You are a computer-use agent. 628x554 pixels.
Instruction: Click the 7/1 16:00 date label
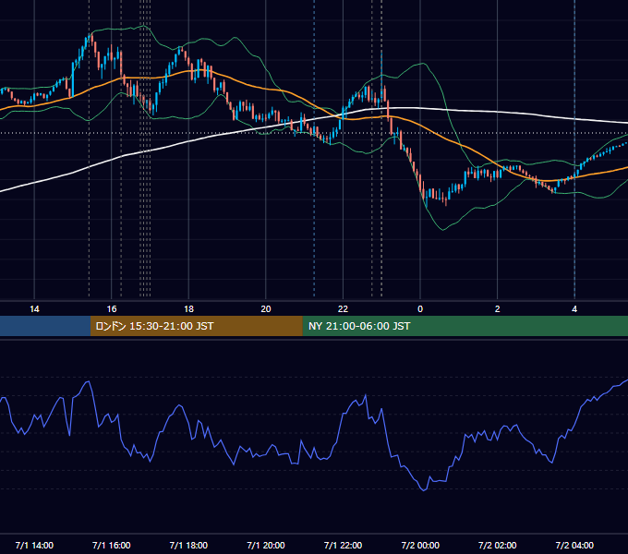coord(112,545)
